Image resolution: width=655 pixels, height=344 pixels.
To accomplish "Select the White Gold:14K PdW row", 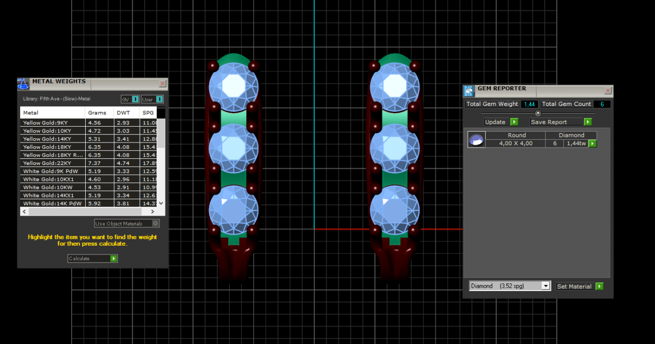I will pos(89,203).
